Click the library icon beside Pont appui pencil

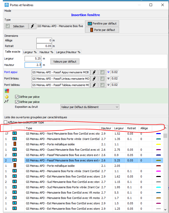click(102, 72)
